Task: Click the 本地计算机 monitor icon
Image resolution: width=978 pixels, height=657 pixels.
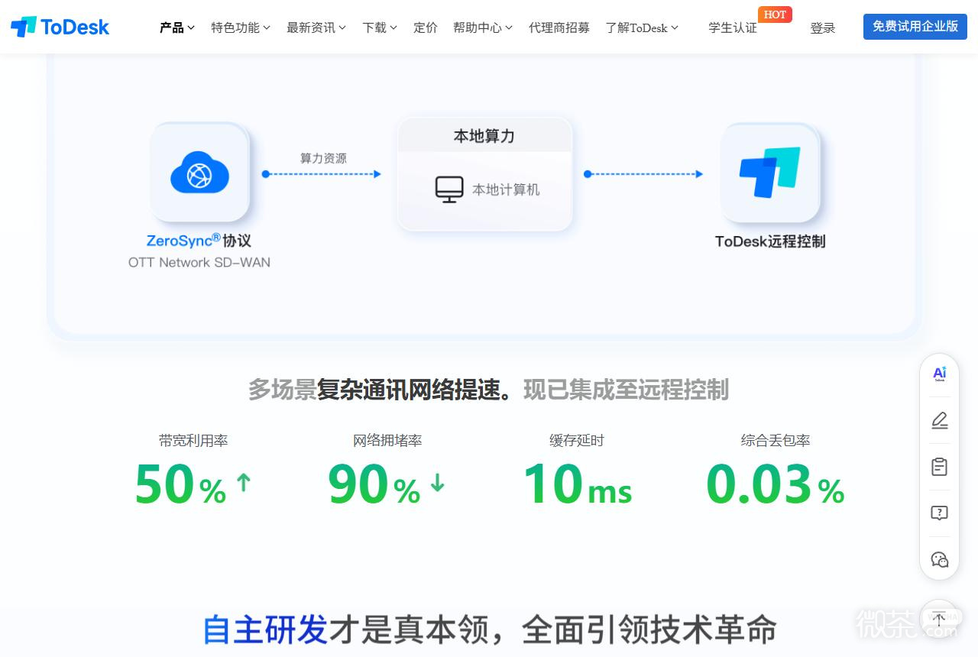Action: click(x=449, y=189)
